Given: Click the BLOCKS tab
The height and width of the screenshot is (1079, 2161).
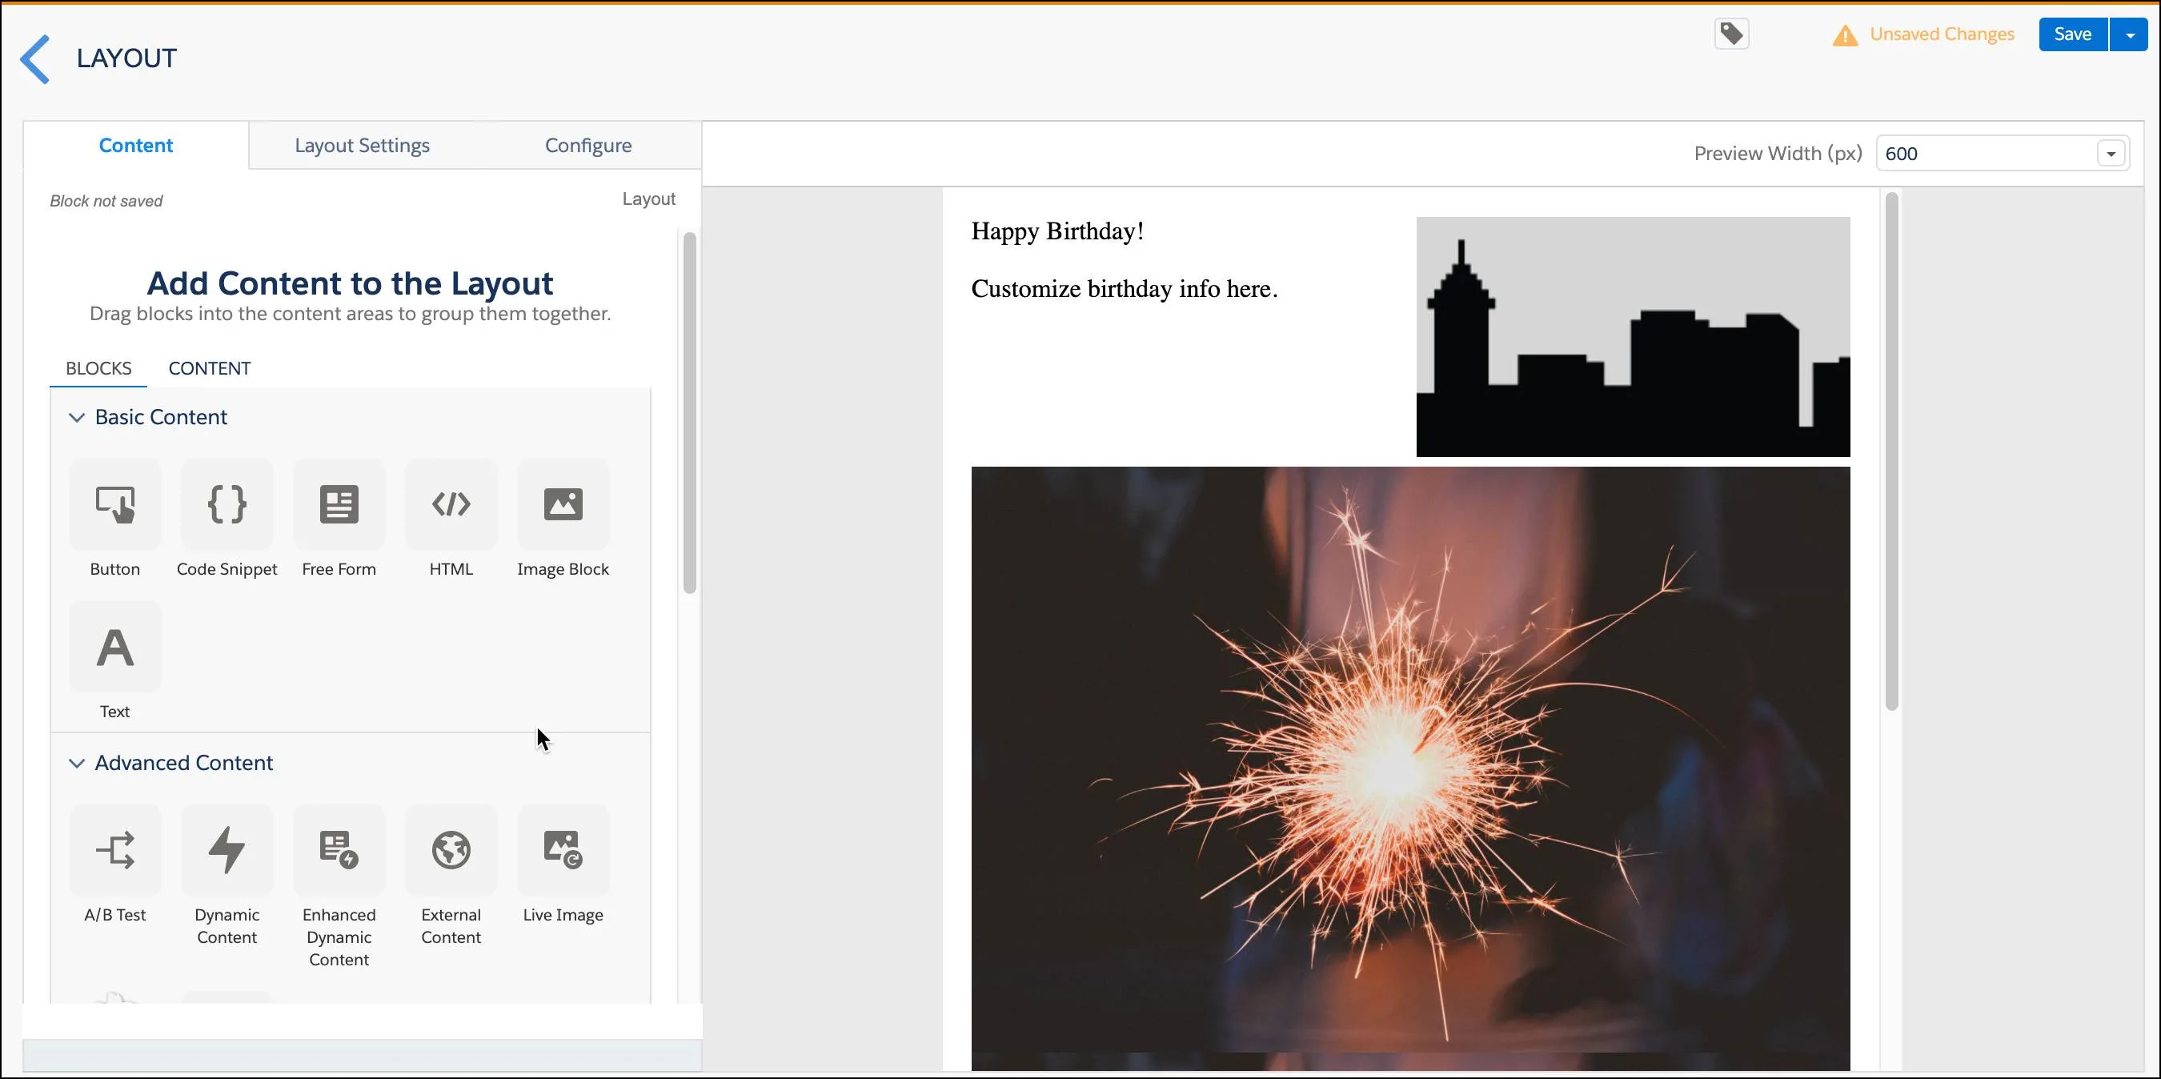Looking at the screenshot, I should (98, 367).
